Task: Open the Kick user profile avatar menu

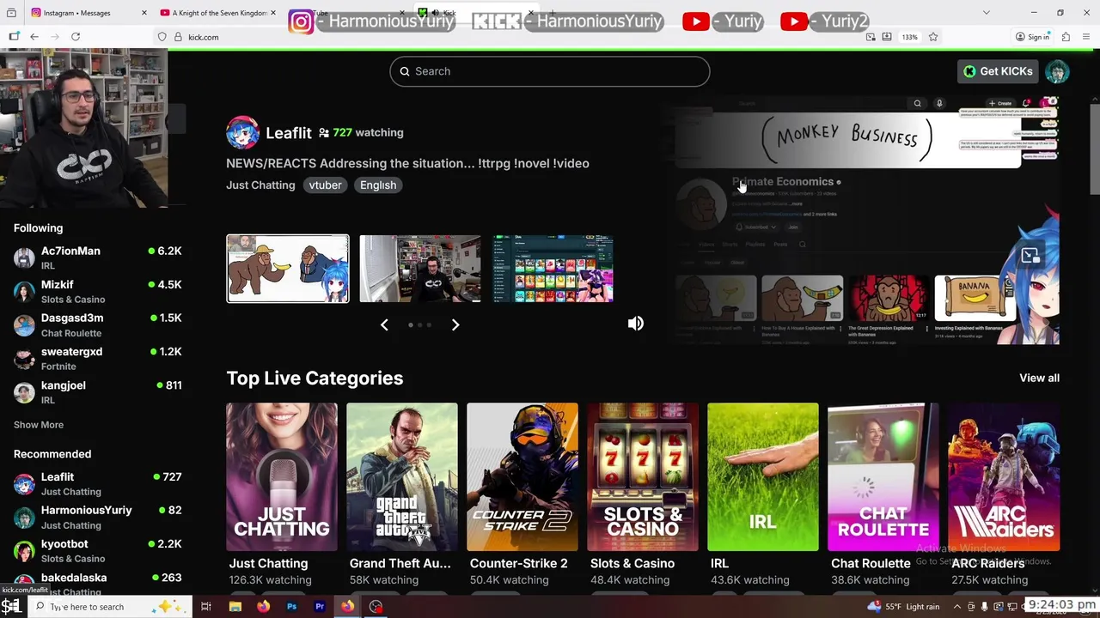Action: [1057, 71]
